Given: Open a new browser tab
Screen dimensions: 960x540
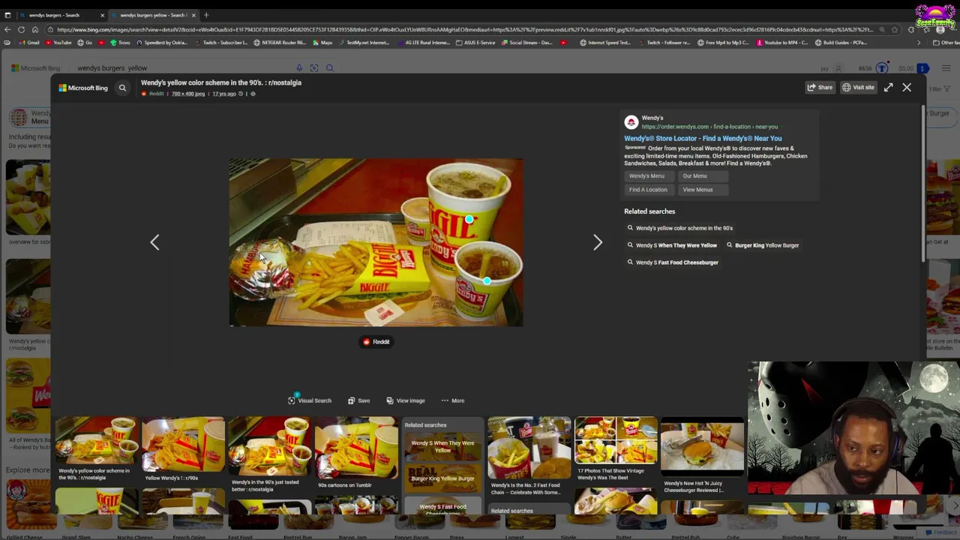Looking at the screenshot, I should click(206, 15).
